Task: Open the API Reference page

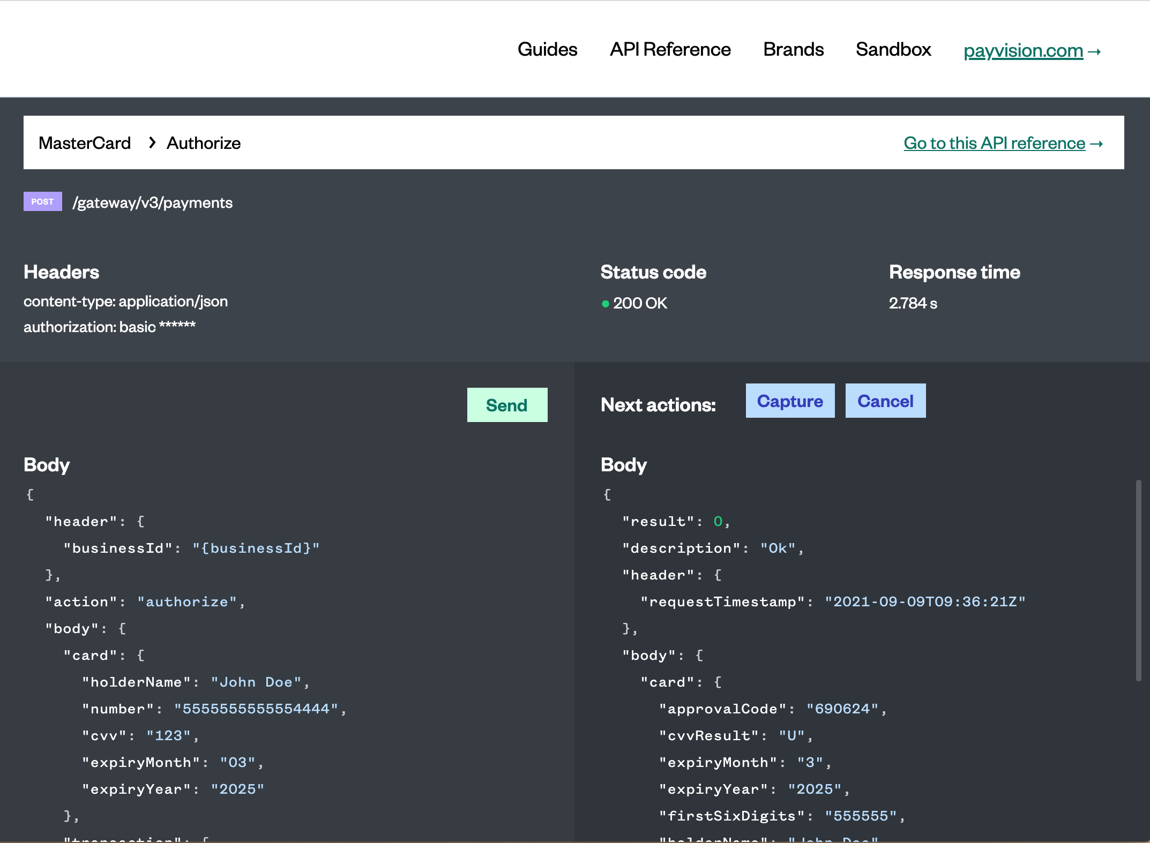Action: pyautogui.click(x=670, y=49)
